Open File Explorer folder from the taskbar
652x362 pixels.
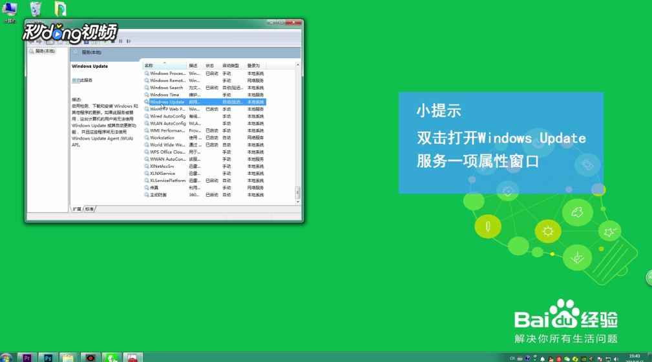(x=68, y=357)
